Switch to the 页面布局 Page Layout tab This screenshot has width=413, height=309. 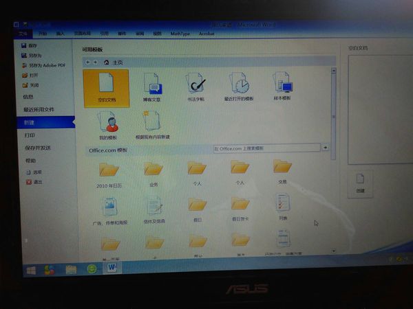tap(83, 34)
